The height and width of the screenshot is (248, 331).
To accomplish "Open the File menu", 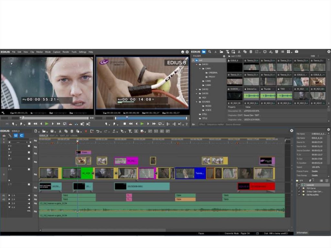I will point(14,52).
